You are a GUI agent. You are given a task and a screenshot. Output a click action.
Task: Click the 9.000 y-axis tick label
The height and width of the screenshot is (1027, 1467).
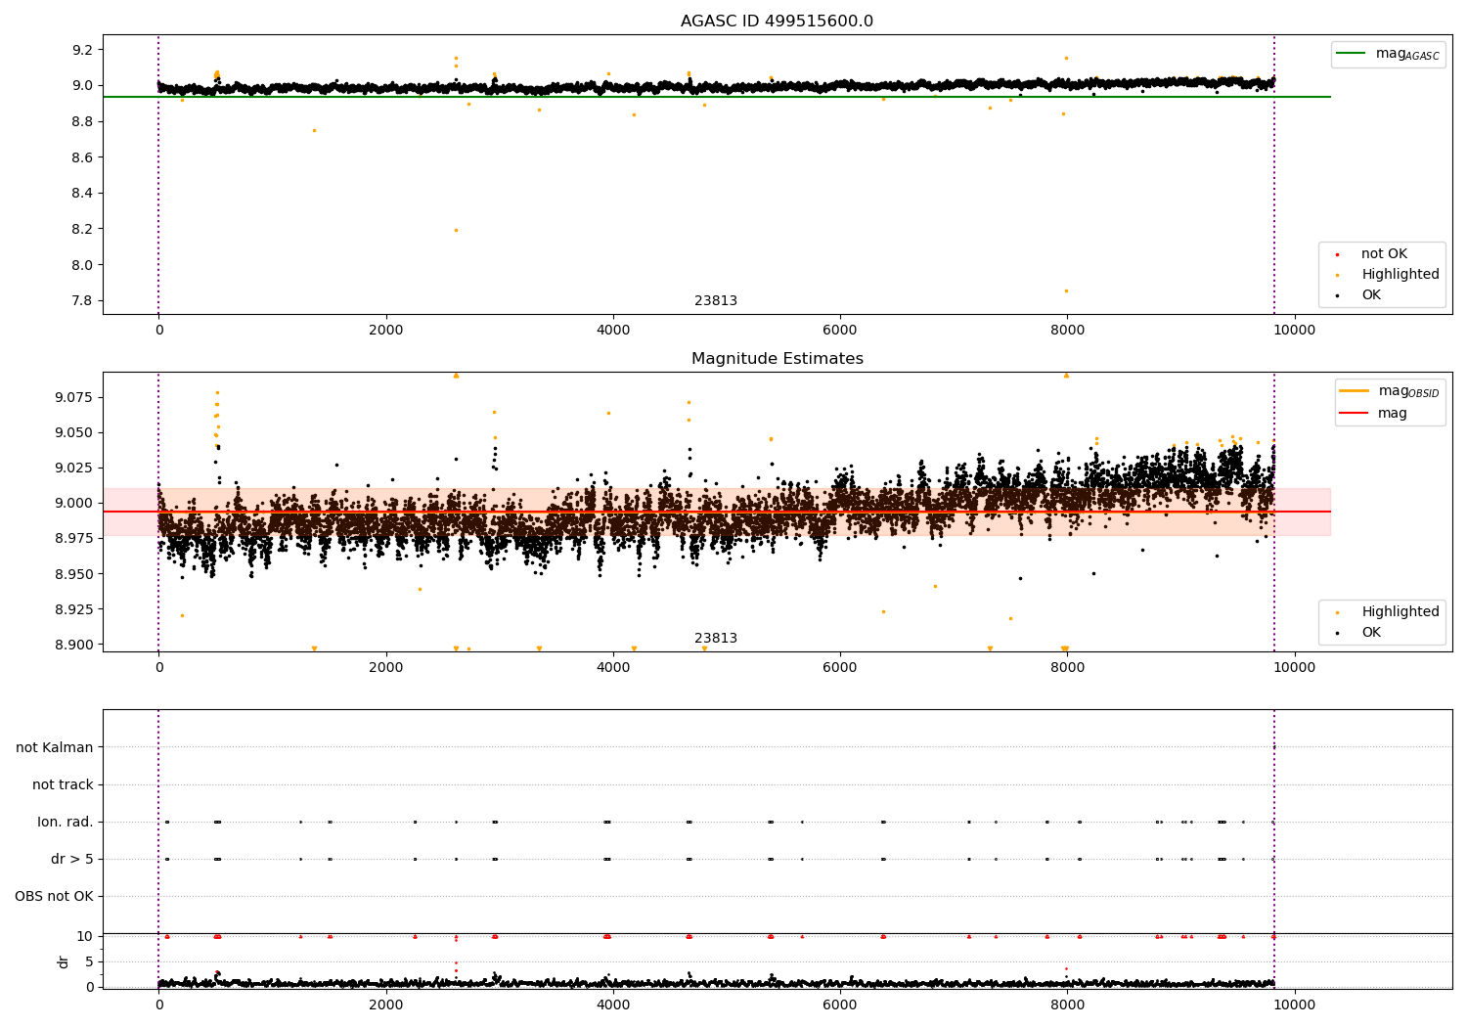[74, 504]
